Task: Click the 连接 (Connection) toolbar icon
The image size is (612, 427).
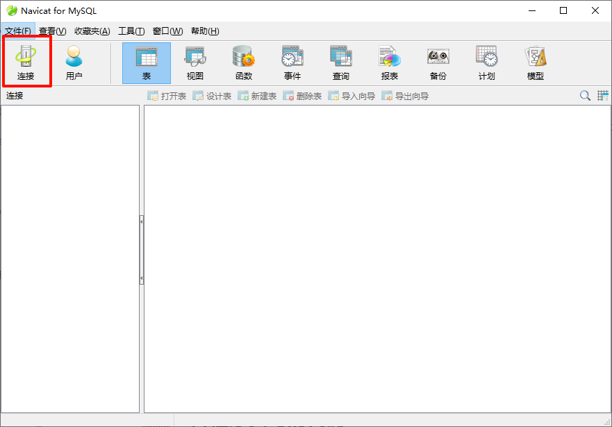Action: pyautogui.click(x=26, y=62)
